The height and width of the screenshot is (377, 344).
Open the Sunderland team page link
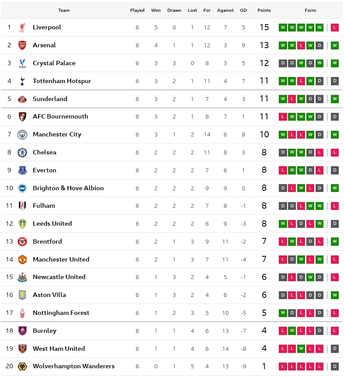(50, 99)
